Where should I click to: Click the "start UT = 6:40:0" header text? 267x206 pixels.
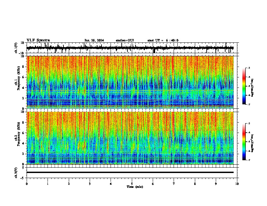pos(163,40)
